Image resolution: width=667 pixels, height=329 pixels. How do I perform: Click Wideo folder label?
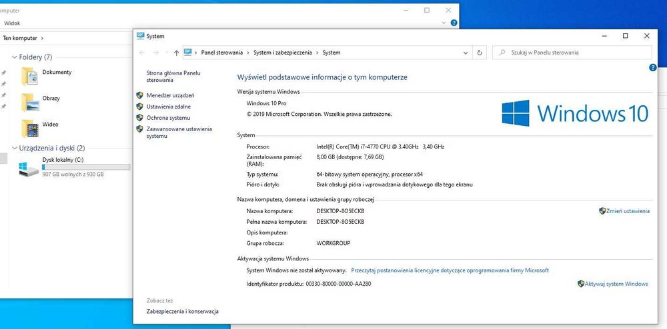point(50,125)
